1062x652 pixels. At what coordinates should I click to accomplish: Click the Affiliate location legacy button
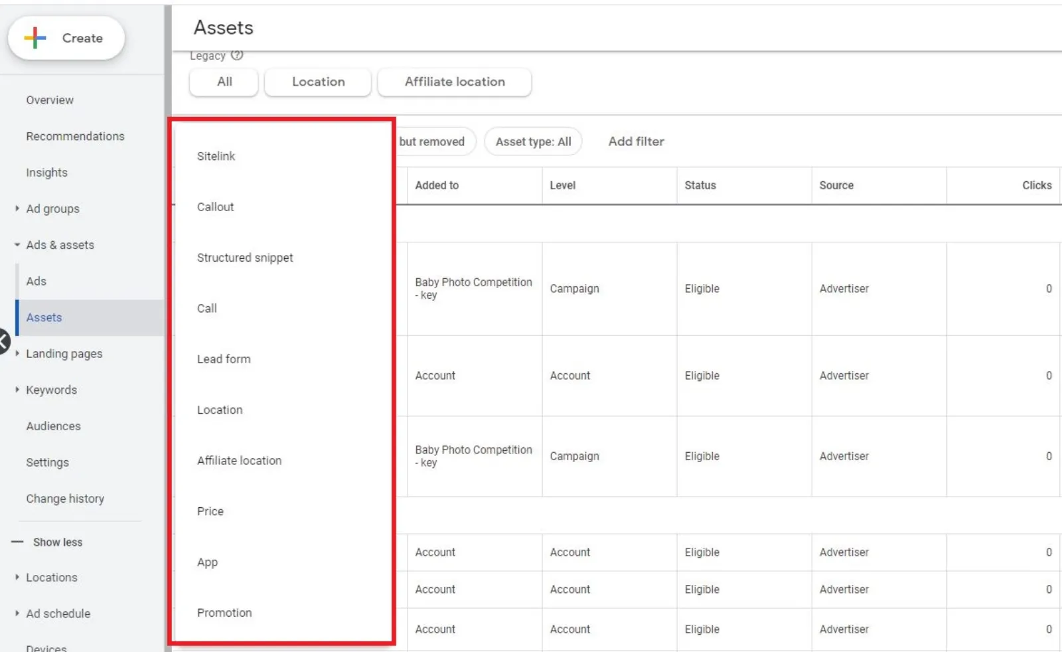tap(455, 82)
